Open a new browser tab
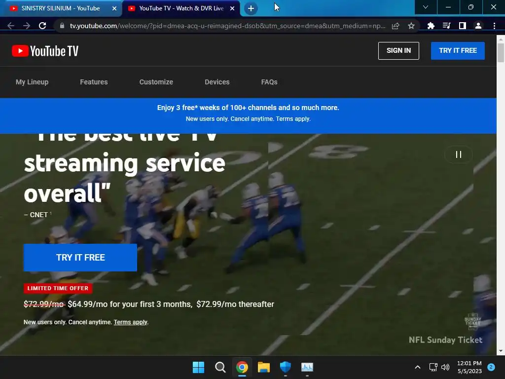Image resolution: width=505 pixels, height=379 pixels. click(251, 8)
